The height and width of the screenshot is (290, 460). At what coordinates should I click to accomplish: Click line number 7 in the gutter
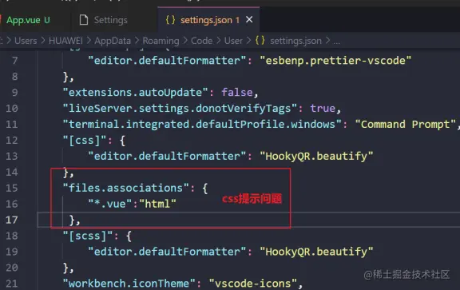pos(14,61)
